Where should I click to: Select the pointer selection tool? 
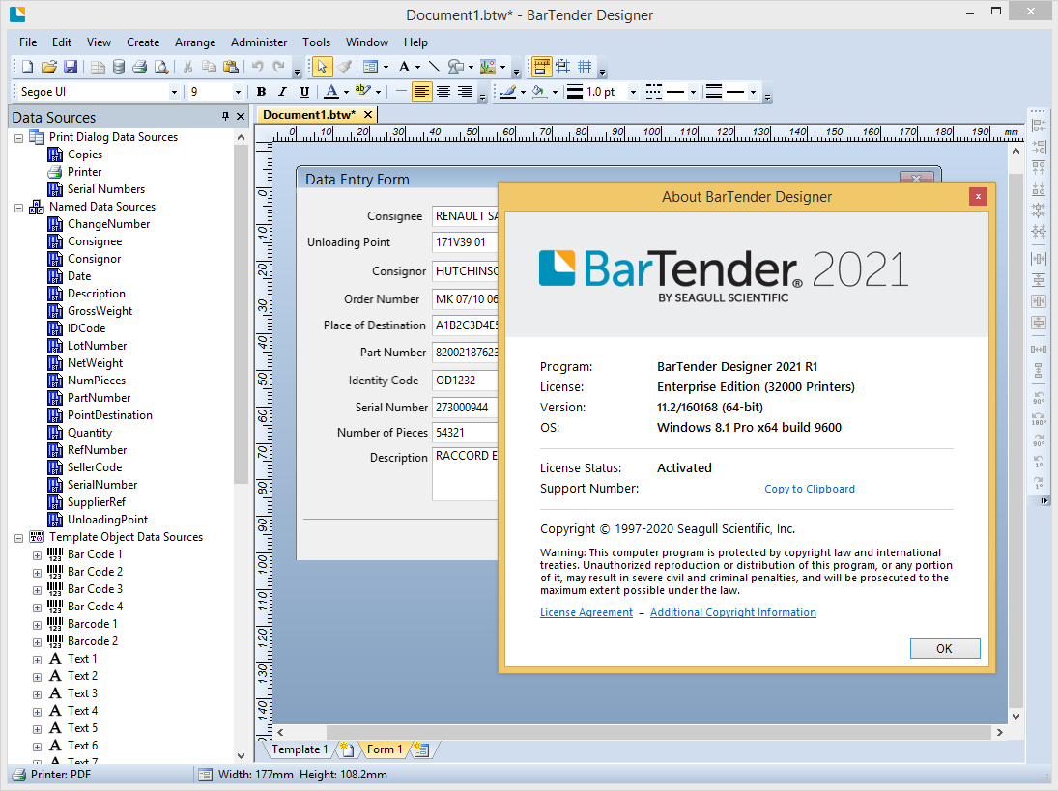pos(322,67)
